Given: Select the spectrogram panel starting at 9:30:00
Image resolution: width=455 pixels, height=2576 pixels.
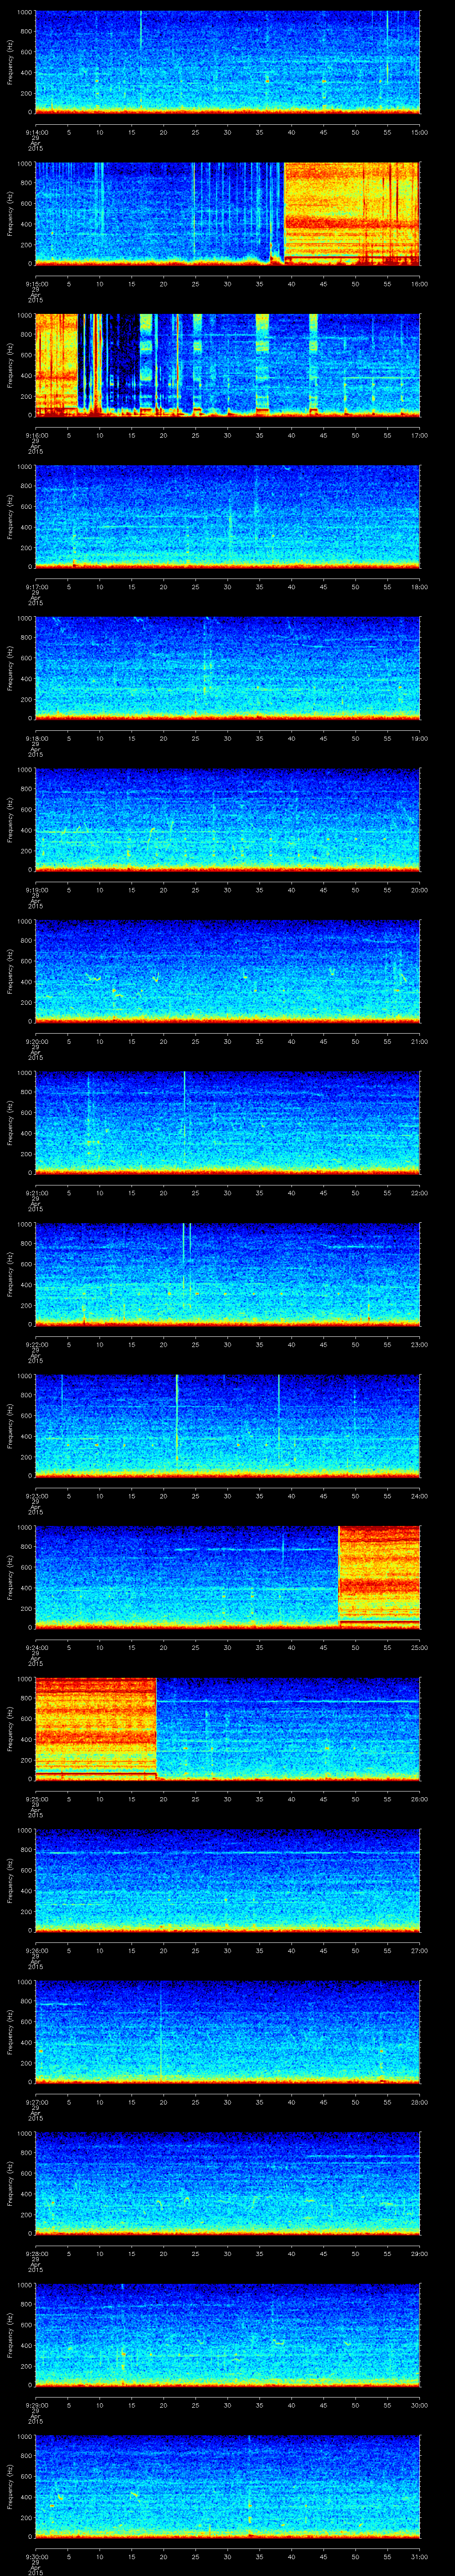Looking at the screenshot, I should (x=227, y=2487).
